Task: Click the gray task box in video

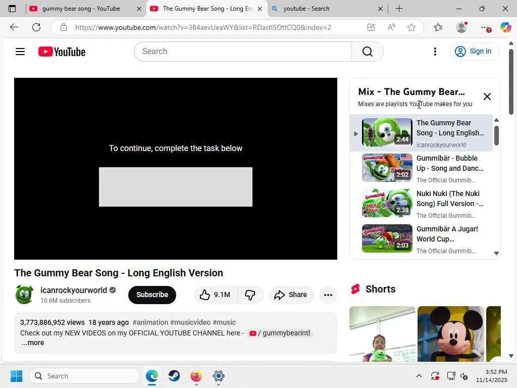Action: pyautogui.click(x=176, y=187)
